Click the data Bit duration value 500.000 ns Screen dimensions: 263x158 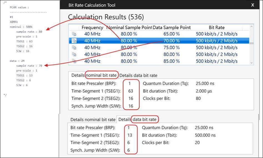pyautogui.click(x=205, y=135)
